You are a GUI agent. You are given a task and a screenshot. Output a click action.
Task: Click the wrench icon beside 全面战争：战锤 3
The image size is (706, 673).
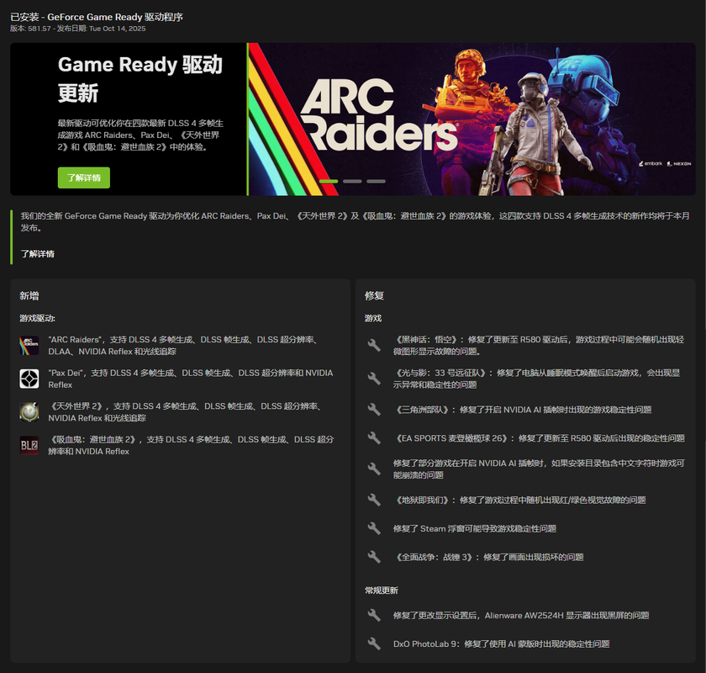(374, 557)
